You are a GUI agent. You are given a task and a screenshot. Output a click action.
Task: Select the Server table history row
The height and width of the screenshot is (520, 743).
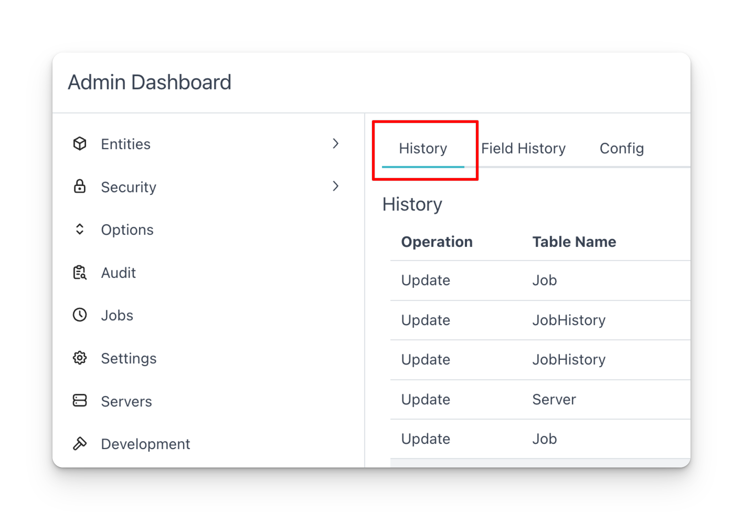pyautogui.click(x=540, y=399)
